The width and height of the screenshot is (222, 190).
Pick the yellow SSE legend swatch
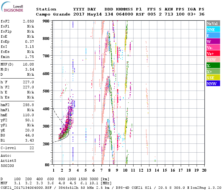[x=212, y=78]
